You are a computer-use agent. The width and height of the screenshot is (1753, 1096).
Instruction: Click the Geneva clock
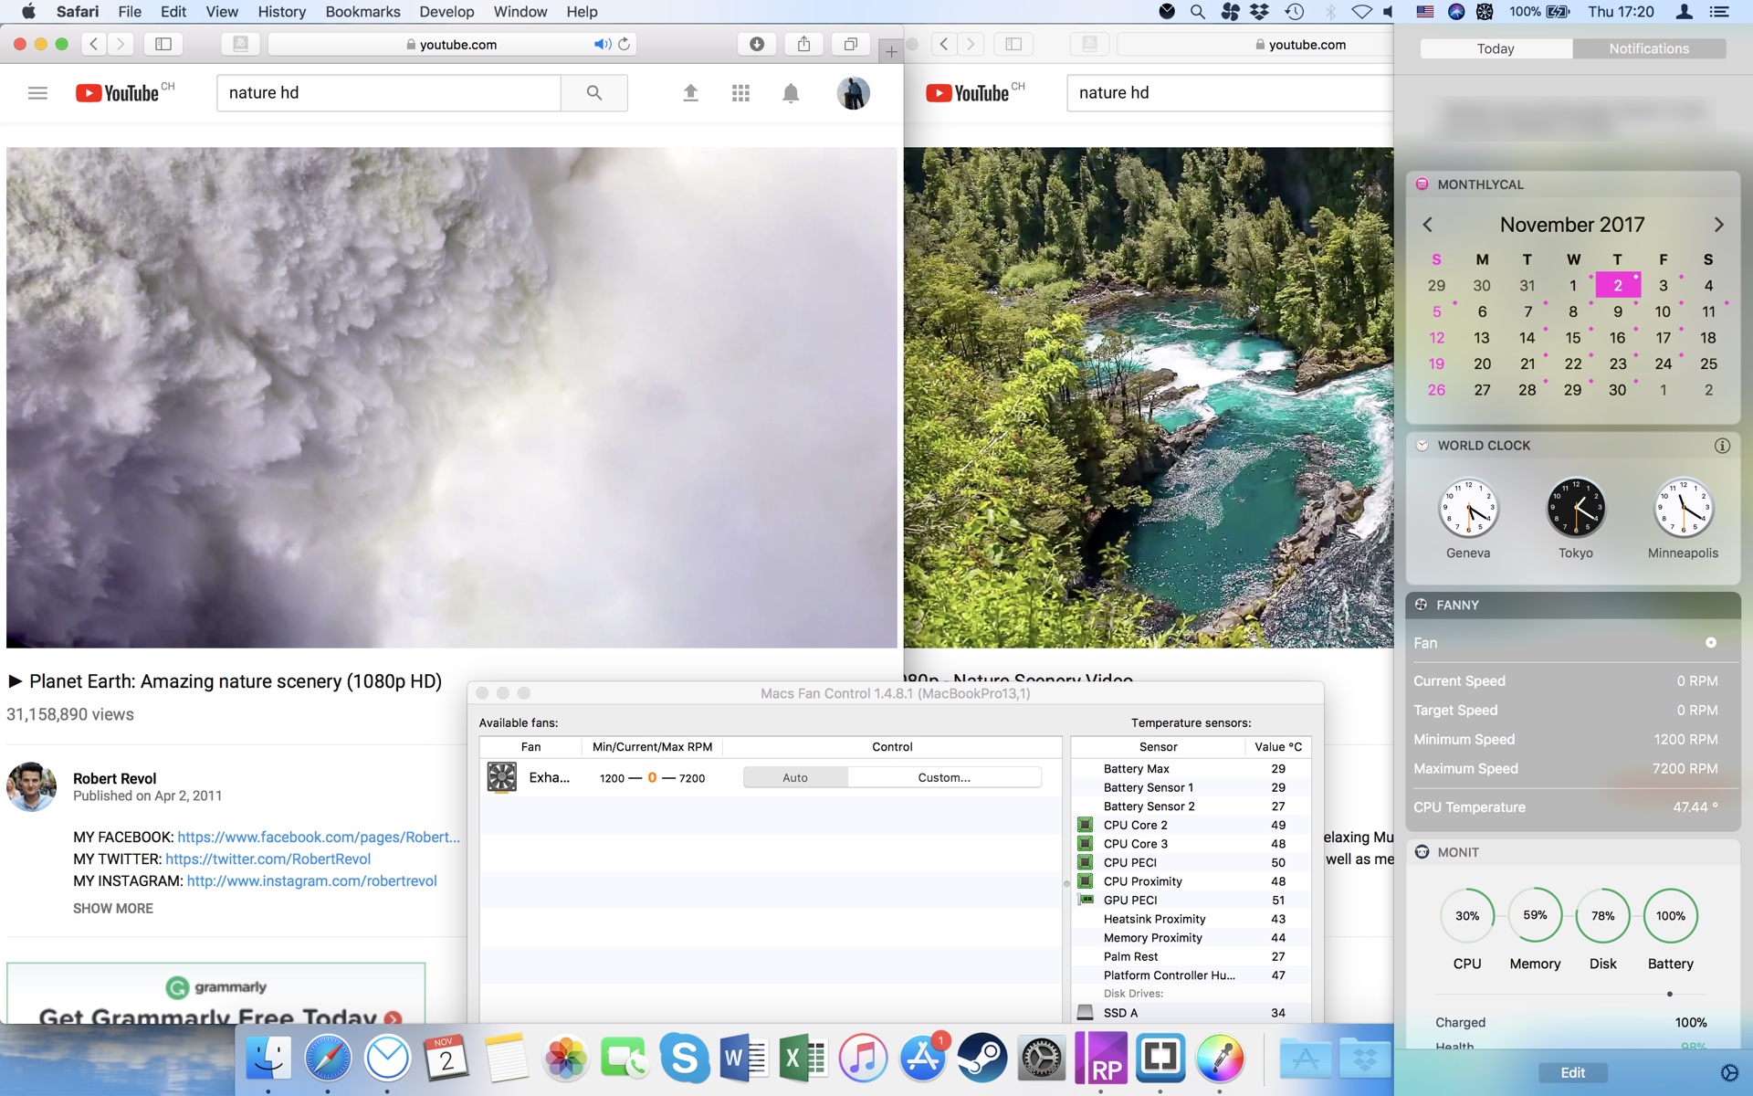pyautogui.click(x=1468, y=509)
